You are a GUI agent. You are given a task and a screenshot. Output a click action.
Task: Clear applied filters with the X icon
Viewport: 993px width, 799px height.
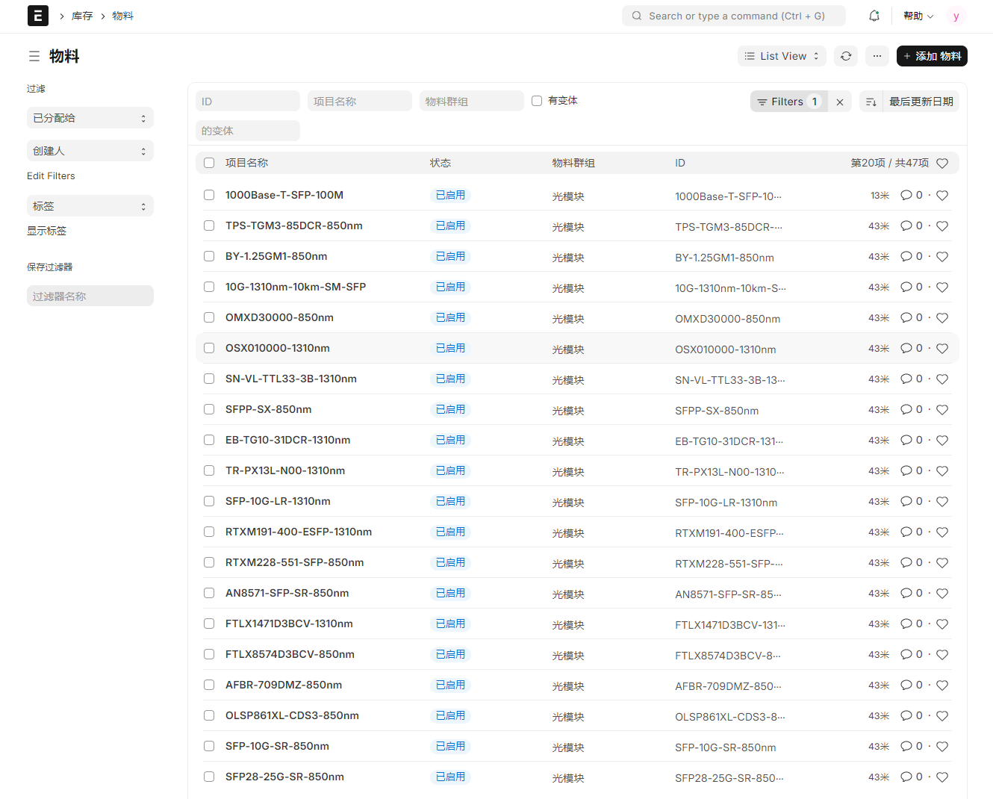(840, 102)
